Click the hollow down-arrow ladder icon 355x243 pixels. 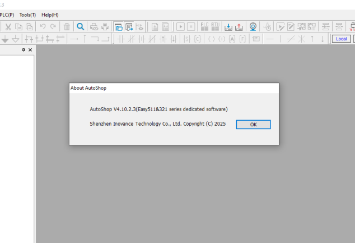coord(15,39)
